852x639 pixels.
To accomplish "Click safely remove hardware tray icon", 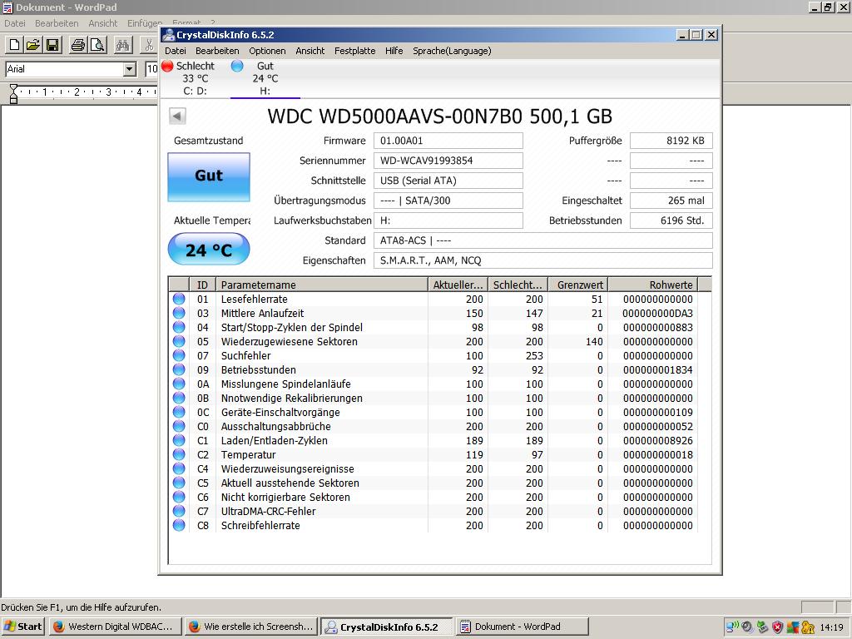I will tap(762, 627).
